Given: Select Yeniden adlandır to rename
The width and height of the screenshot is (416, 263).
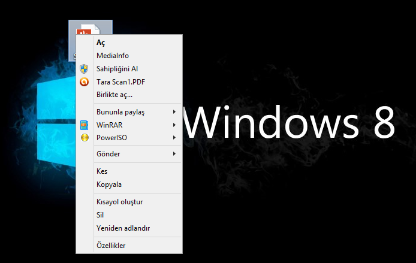Looking at the screenshot, I should 129,228.
